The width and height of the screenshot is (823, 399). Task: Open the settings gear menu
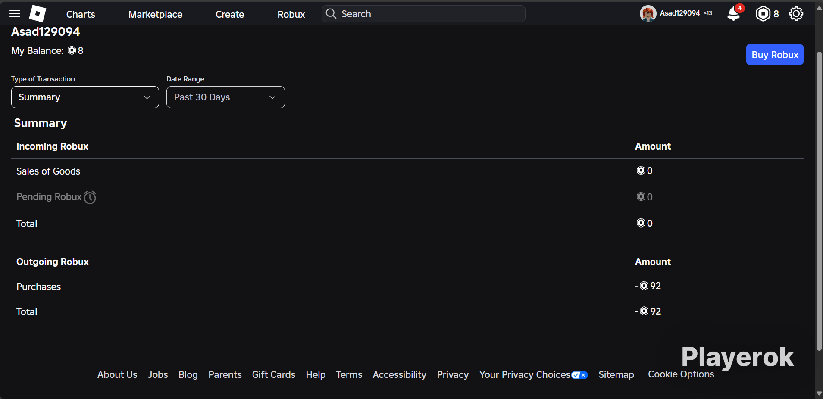click(796, 14)
